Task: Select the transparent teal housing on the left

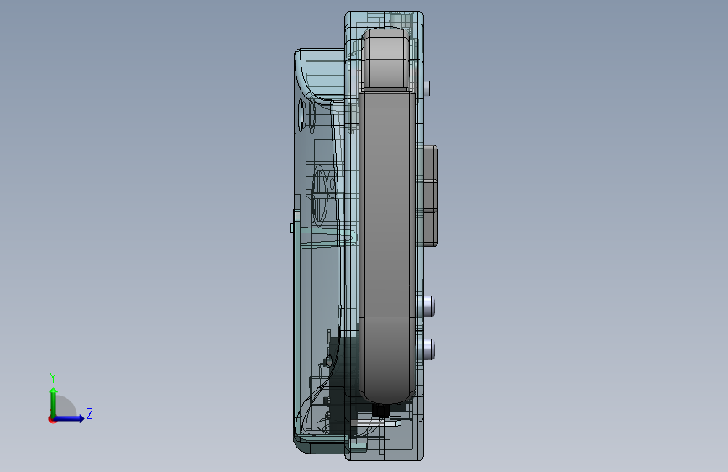Action: tap(318, 251)
